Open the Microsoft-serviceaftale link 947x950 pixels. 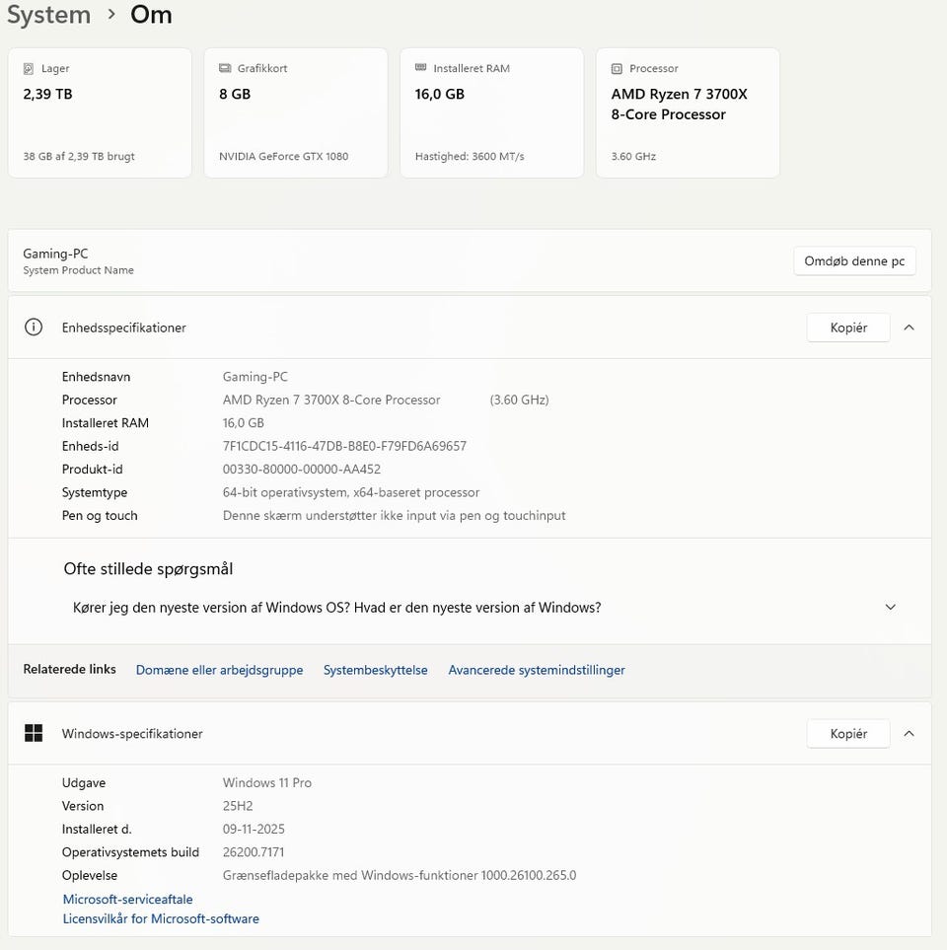coord(128,899)
